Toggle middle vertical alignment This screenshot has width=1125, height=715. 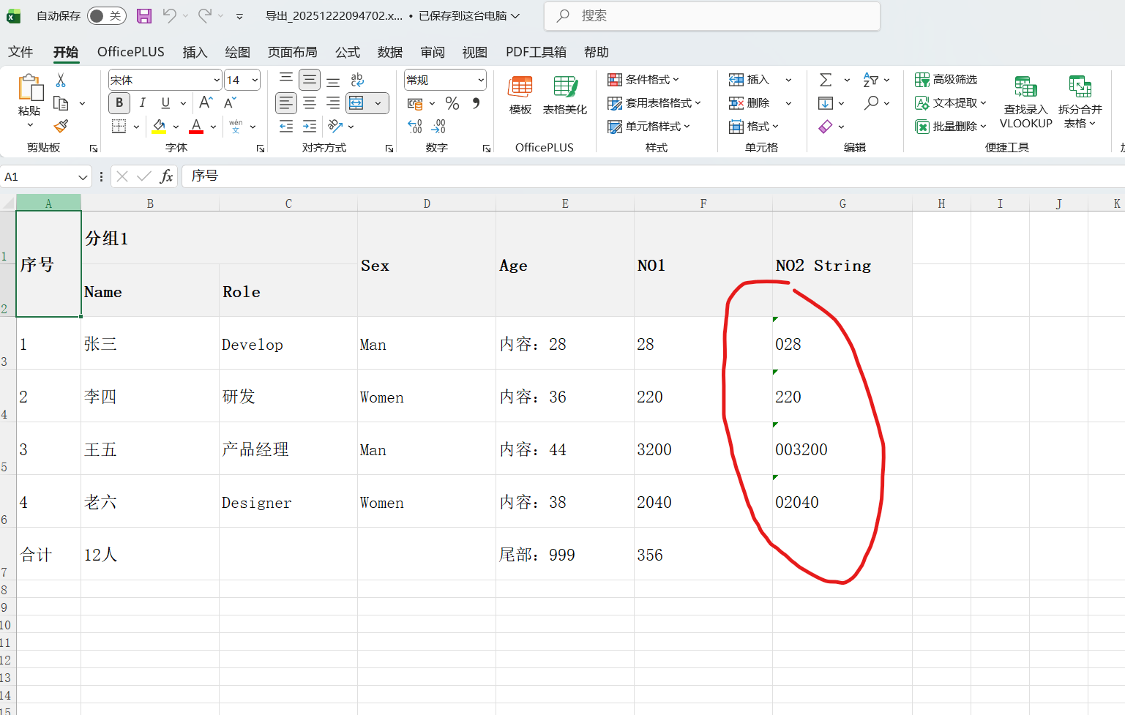310,80
